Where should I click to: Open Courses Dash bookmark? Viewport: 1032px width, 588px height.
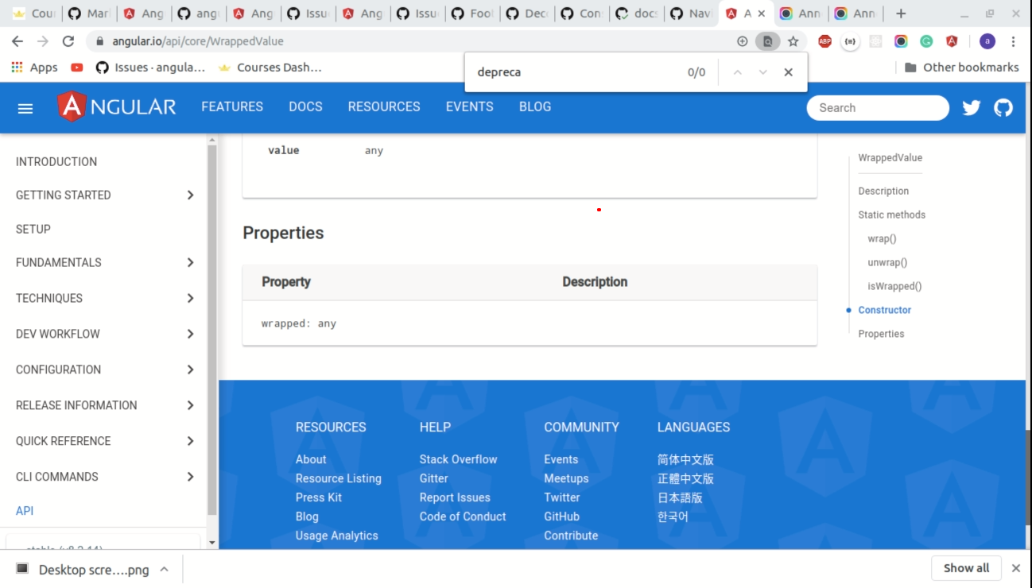pos(270,68)
